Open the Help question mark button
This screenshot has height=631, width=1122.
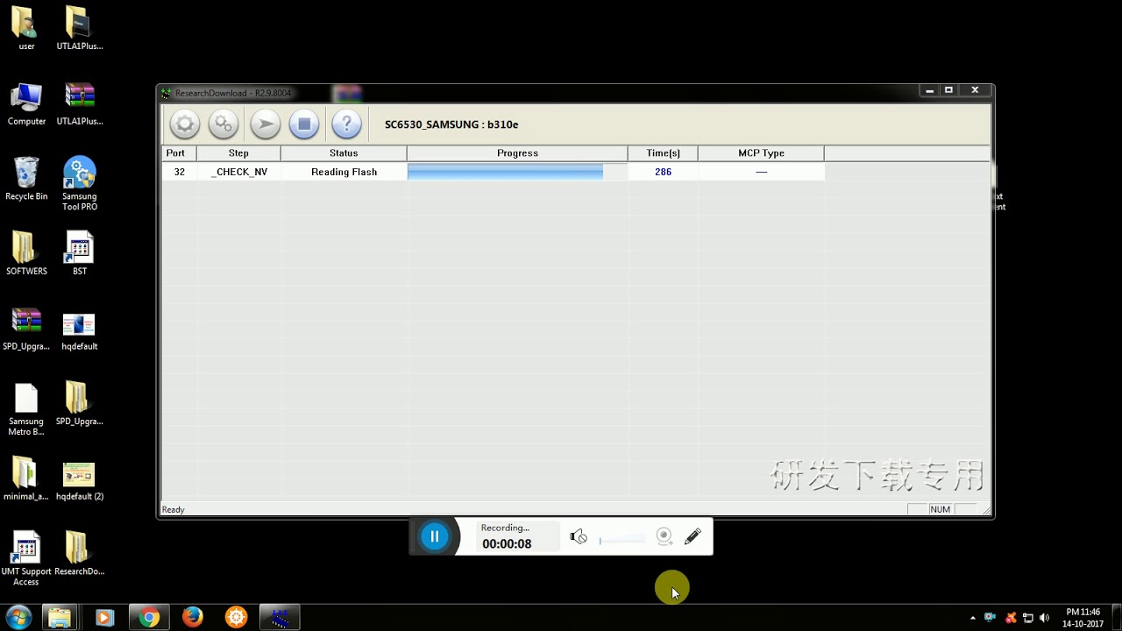tap(346, 124)
